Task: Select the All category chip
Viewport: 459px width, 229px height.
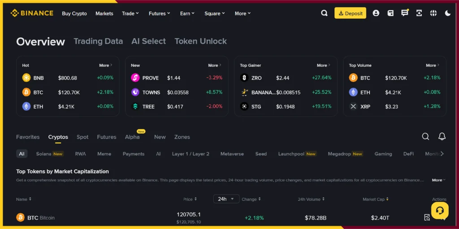Action: click(22, 154)
